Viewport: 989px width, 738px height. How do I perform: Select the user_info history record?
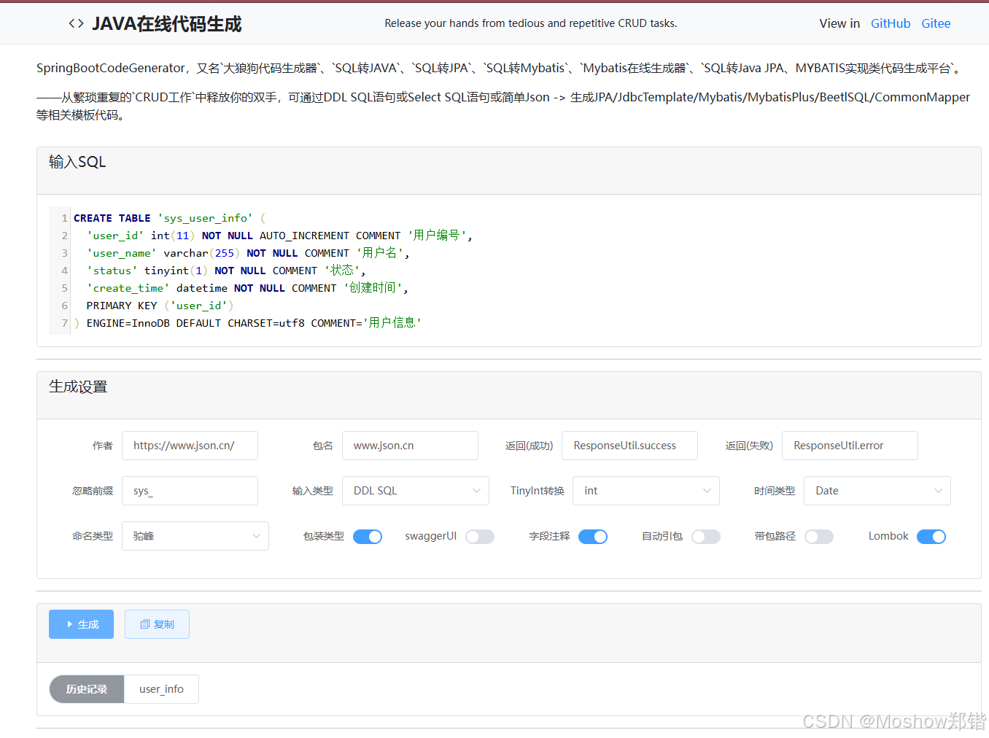point(161,689)
